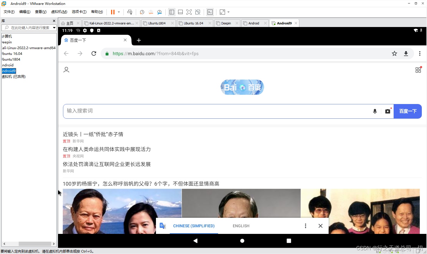Open news 在构建人类命运共同体实践中展现活力
This screenshot has width=427, height=254.
(107, 149)
